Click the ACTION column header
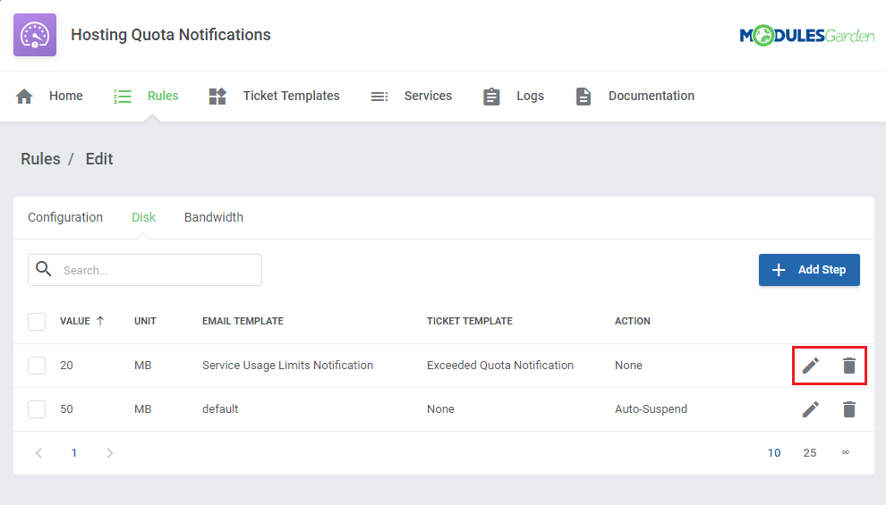886x505 pixels. [633, 321]
